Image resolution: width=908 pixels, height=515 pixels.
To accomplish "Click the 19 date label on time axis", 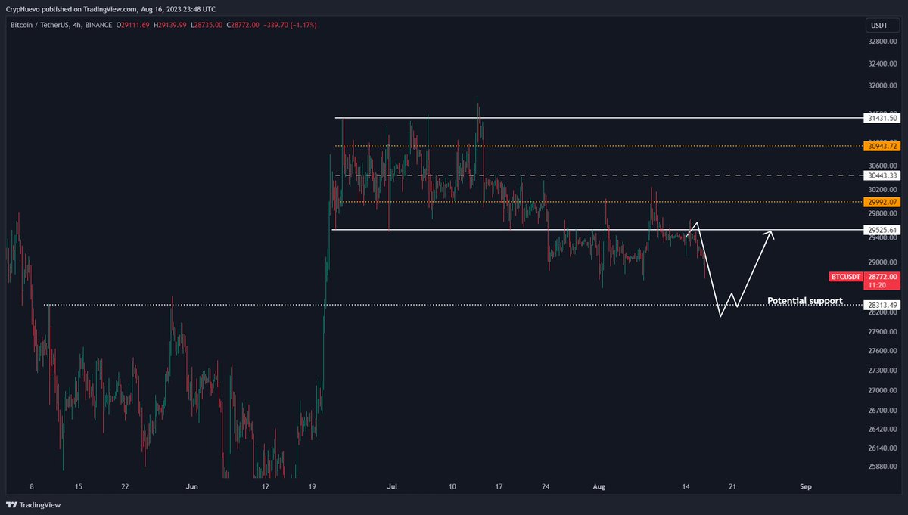I will [313, 486].
